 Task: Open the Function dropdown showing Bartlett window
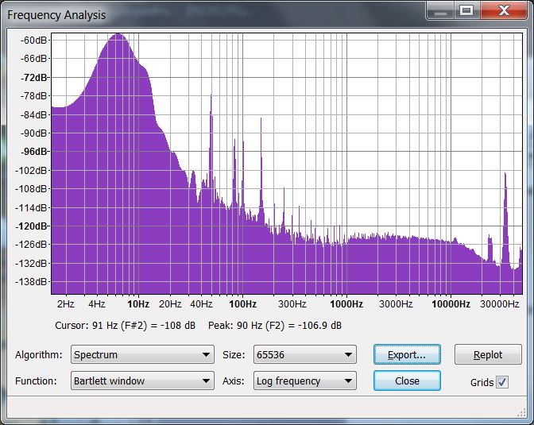142,381
